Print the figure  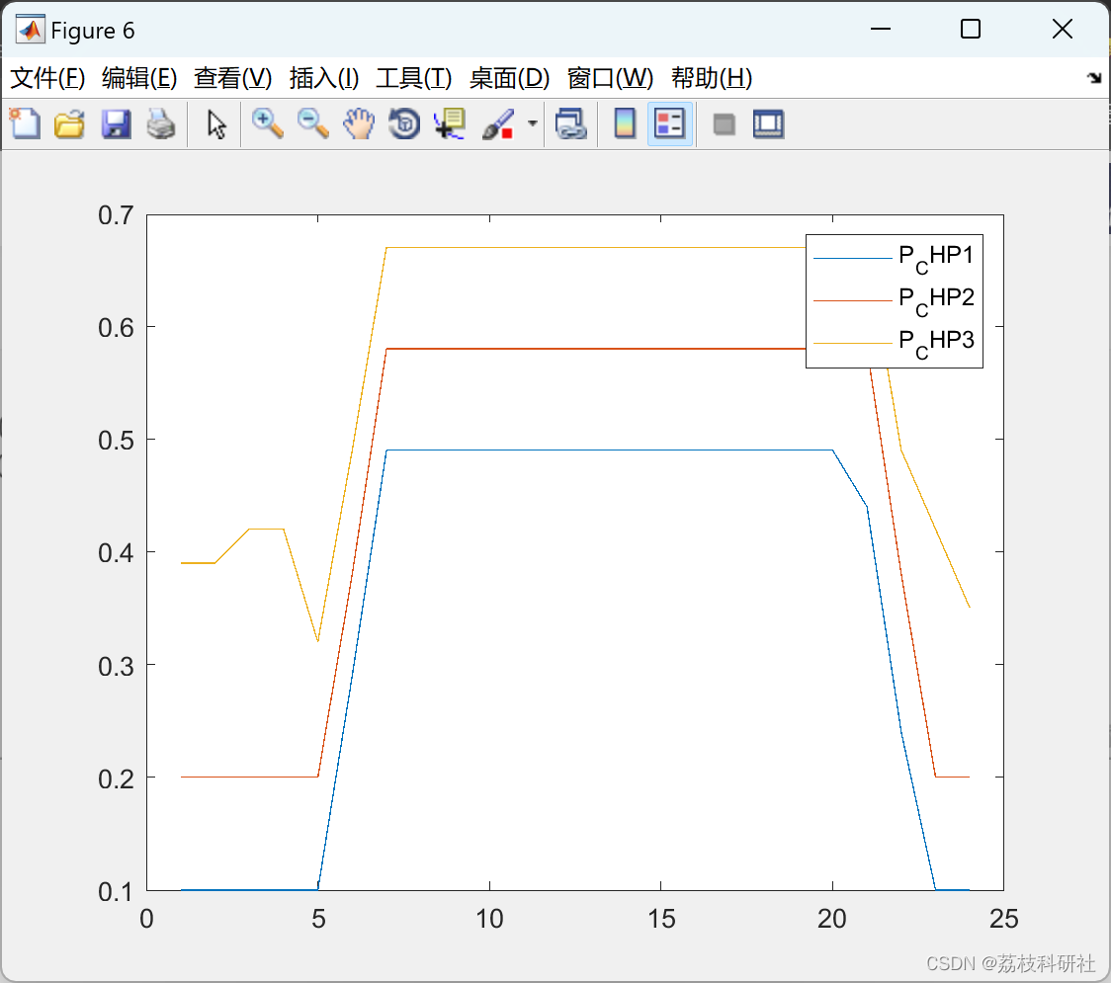point(161,123)
